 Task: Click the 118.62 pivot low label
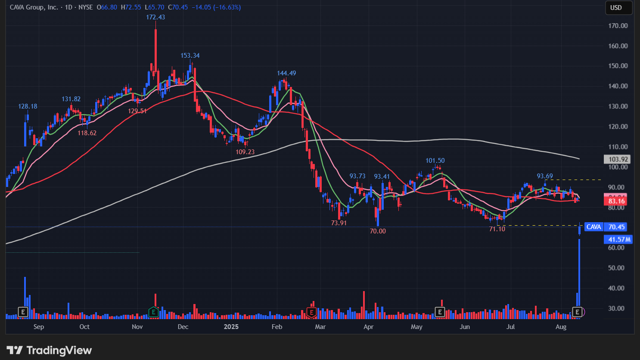[87, 133]
